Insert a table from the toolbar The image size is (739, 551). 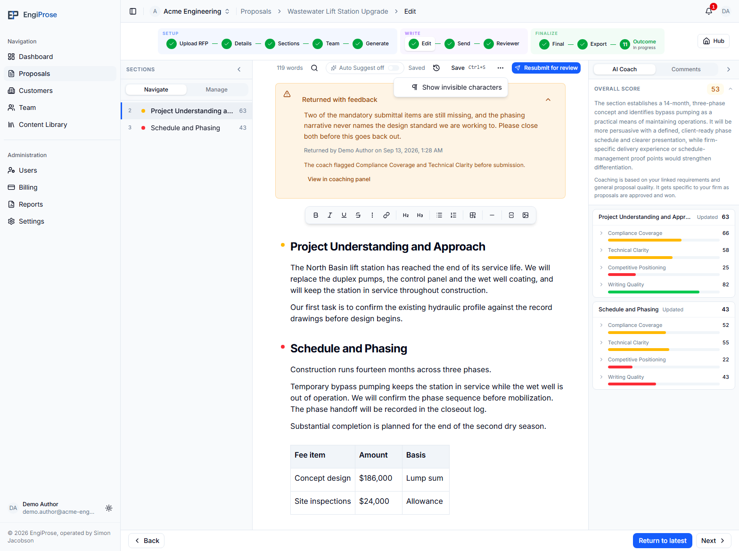pyautogui.click(x=473, y=215)
